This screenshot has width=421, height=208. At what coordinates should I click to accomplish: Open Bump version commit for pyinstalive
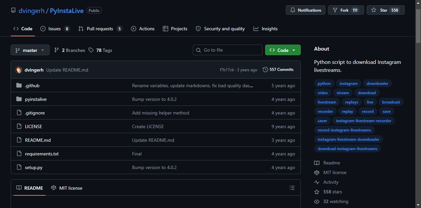[154, 99]
